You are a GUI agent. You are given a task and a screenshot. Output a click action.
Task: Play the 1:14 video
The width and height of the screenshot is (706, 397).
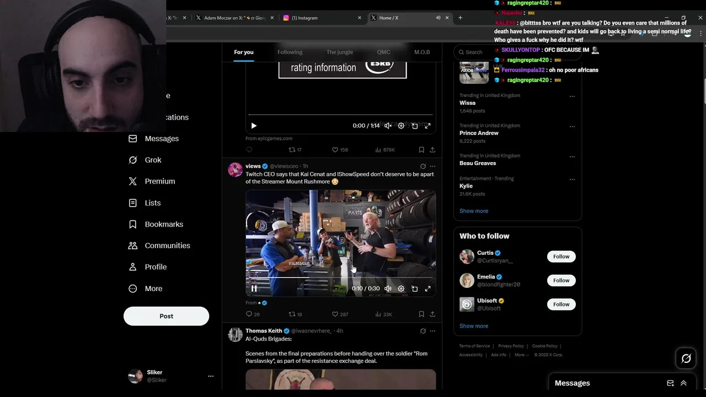(254, 126)
